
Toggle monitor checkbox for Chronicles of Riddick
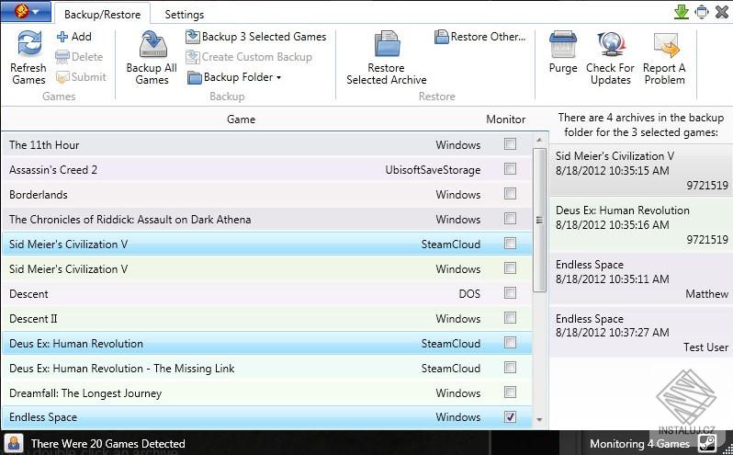(x=510, y=219)
